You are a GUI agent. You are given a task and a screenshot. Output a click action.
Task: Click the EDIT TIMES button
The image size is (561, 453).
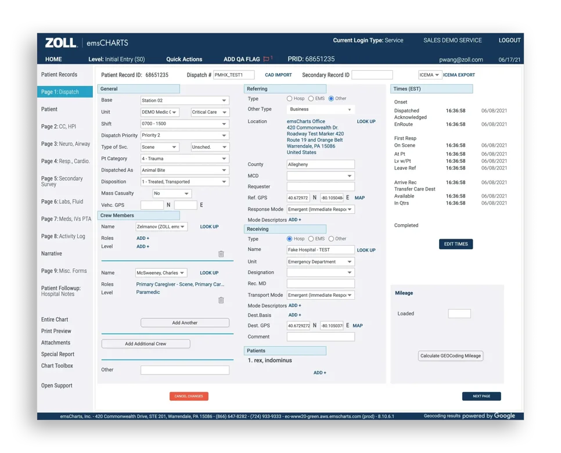coord(456,244)
